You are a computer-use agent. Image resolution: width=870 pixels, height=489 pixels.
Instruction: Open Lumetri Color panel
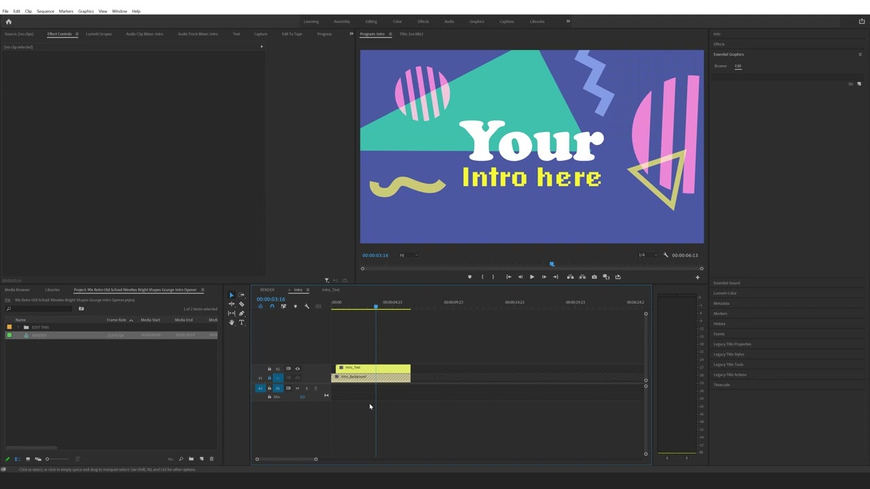pos(725,293)
